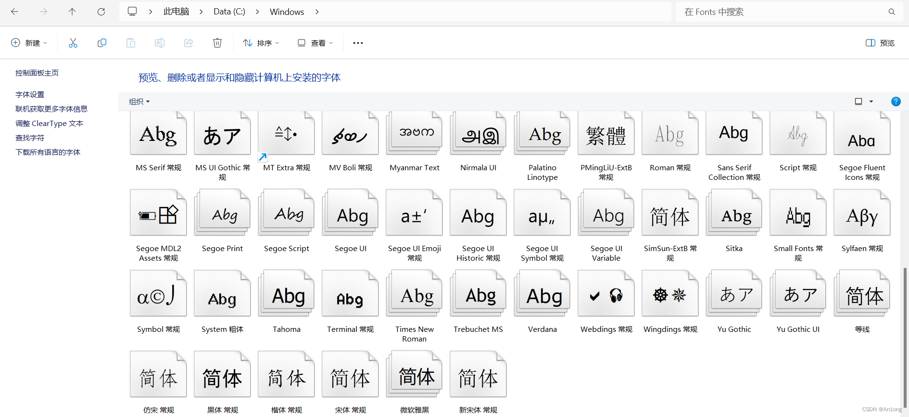Toggle the 预览 preview pane
The image size is (909, 417).
click(880, 43)
